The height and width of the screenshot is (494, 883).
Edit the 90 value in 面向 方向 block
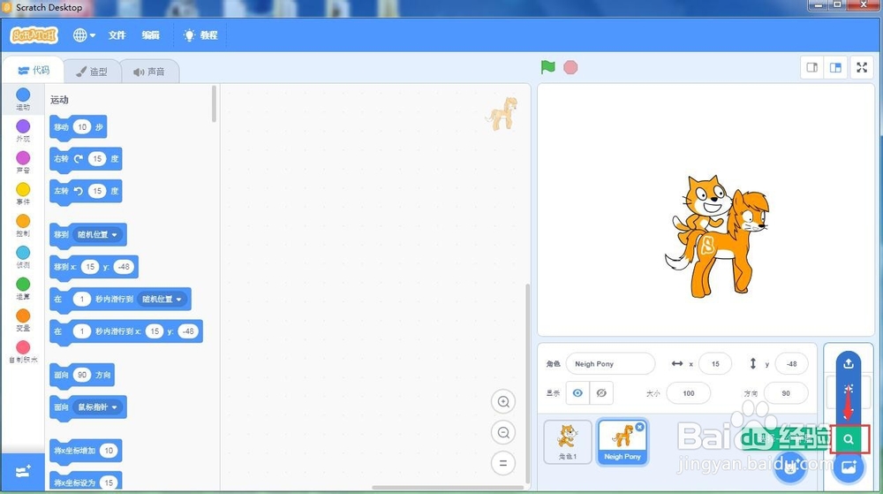pos(82,375)
